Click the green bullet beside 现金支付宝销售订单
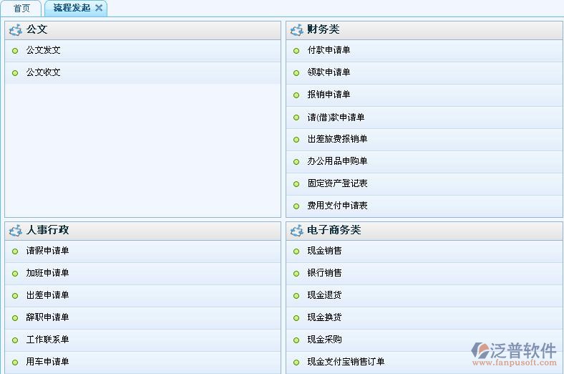The height and width of the screenshot is (374, 564). [296, 363]
